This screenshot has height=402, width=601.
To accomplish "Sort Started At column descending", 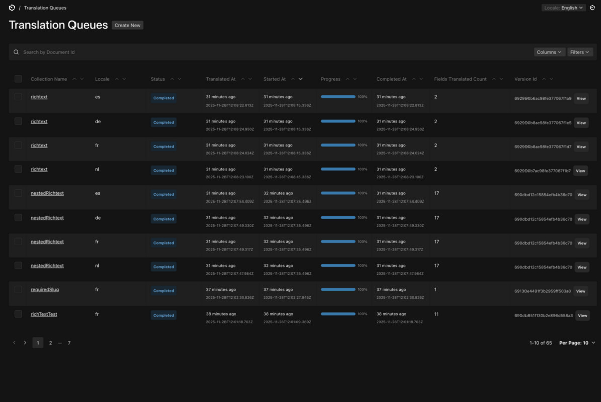I will [x=300, y=79].
